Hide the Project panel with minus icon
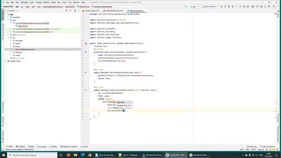The width and height of the screenshot is (281, 158). coord(79,11)
